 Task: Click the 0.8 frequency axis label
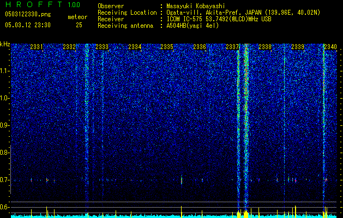pos(4,153)
